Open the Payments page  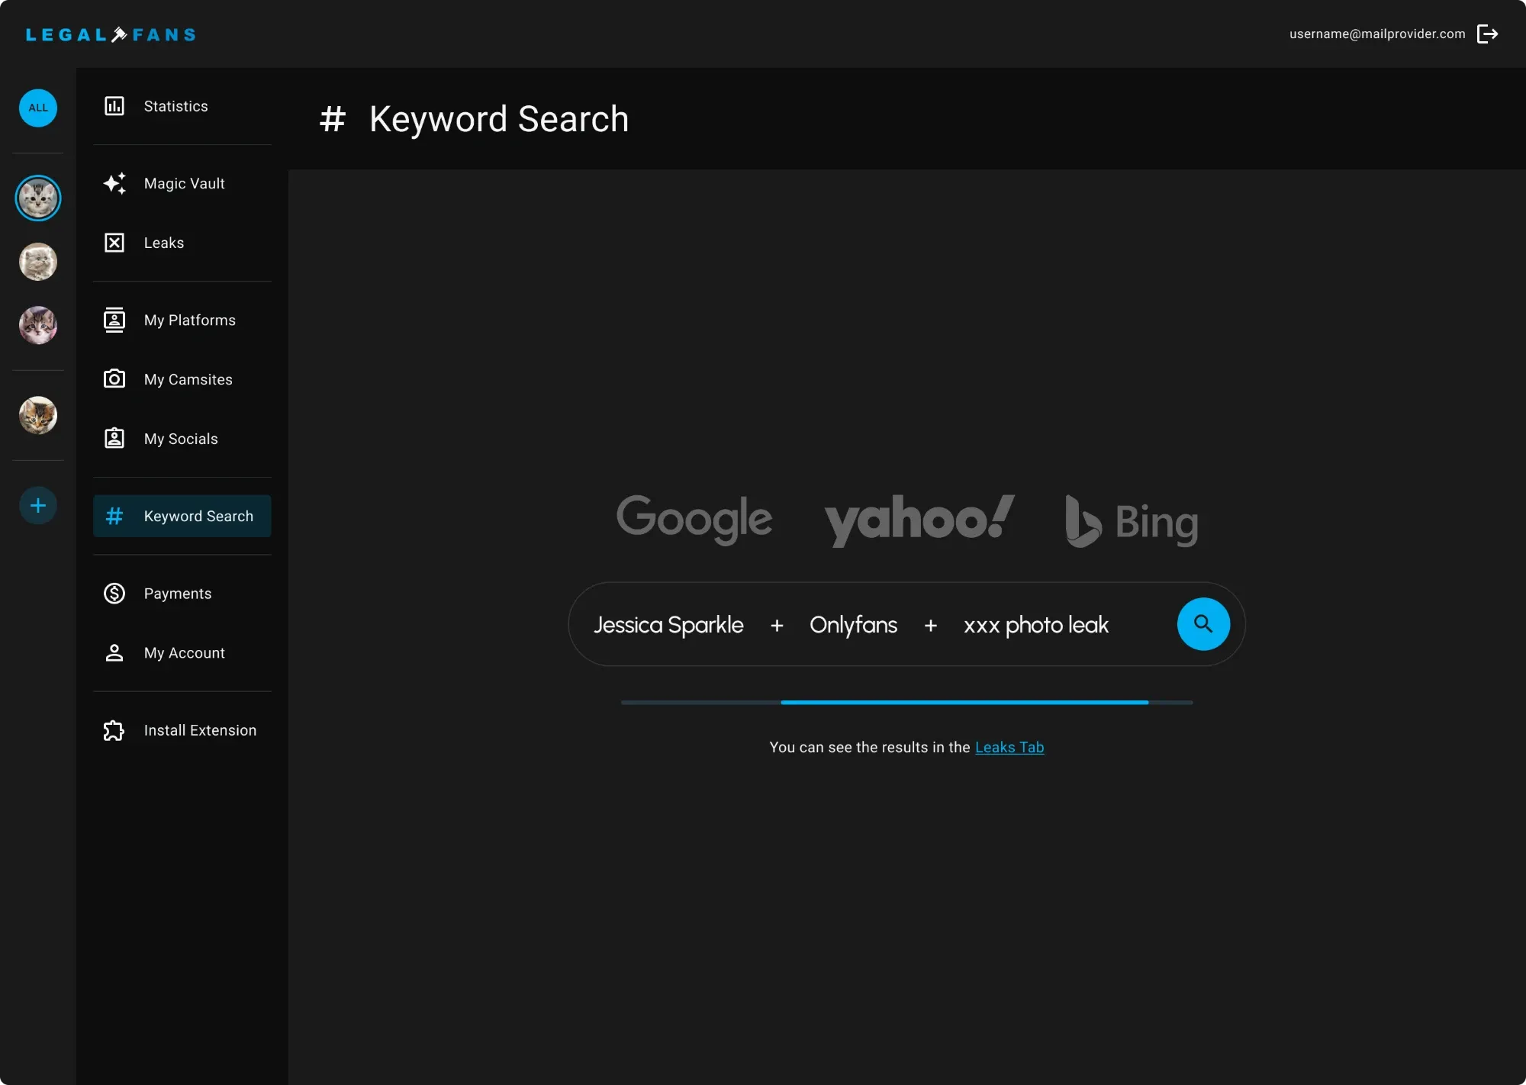182,593
